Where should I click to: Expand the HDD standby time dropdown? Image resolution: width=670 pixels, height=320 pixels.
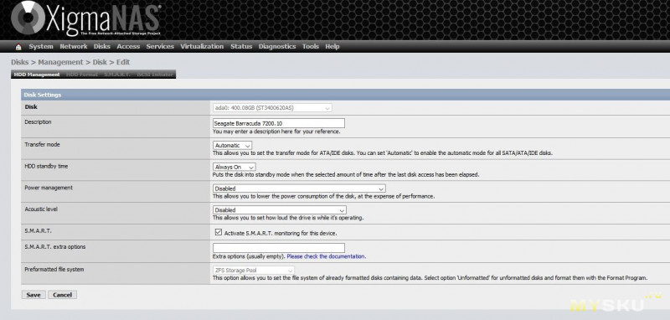[234, 167]
